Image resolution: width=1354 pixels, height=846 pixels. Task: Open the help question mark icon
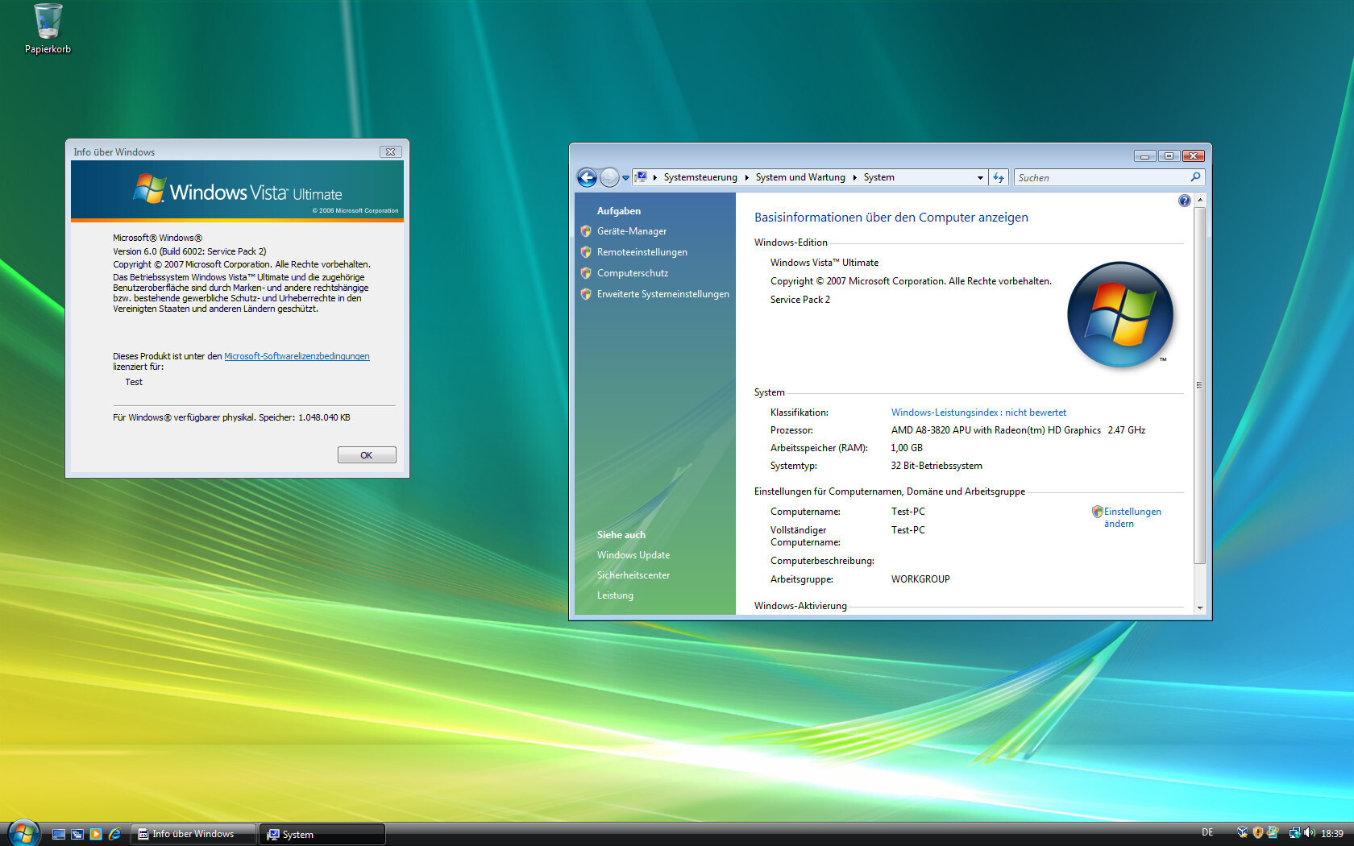pos(1184,201)
